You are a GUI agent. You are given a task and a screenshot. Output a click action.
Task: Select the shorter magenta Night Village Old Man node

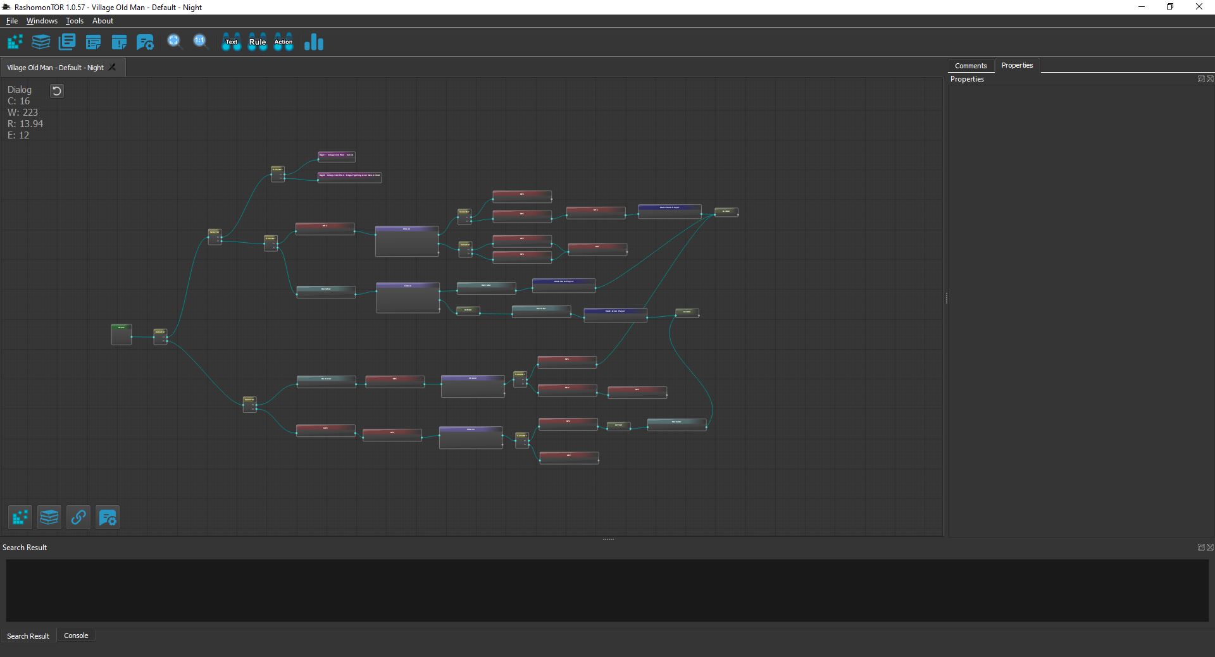point(337,156)
